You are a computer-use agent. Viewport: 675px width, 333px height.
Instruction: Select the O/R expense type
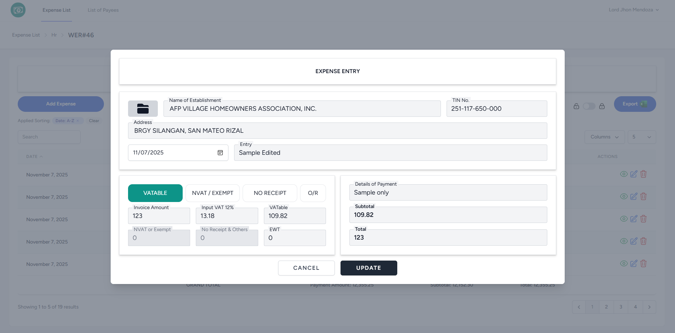[313, 193]
